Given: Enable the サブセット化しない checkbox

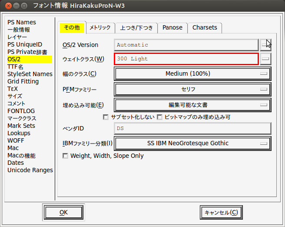Looking at the screenshot, I should (x=106, y=117).
